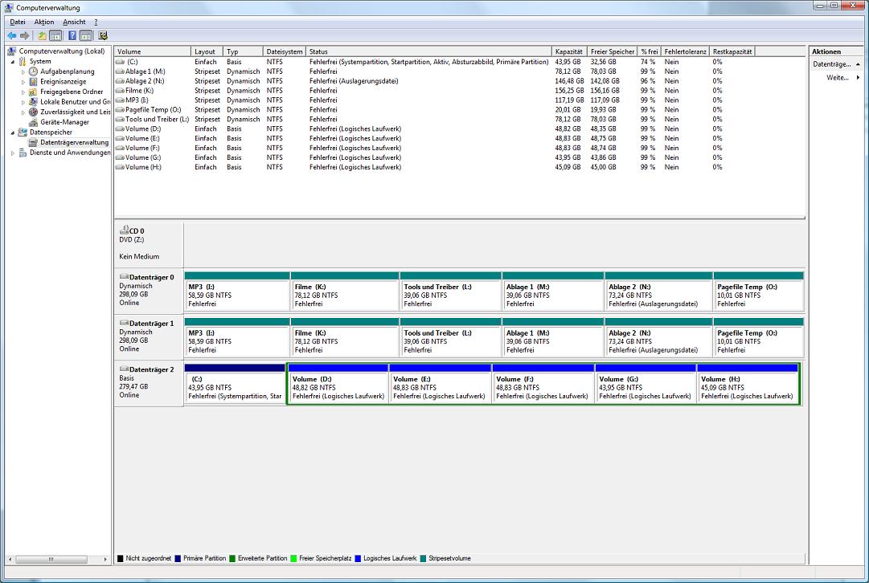Expand the Dienste und Anwendungen node
Image resolution: width=869 pixels, height=583 pixels.
click(x=13, y=153)
